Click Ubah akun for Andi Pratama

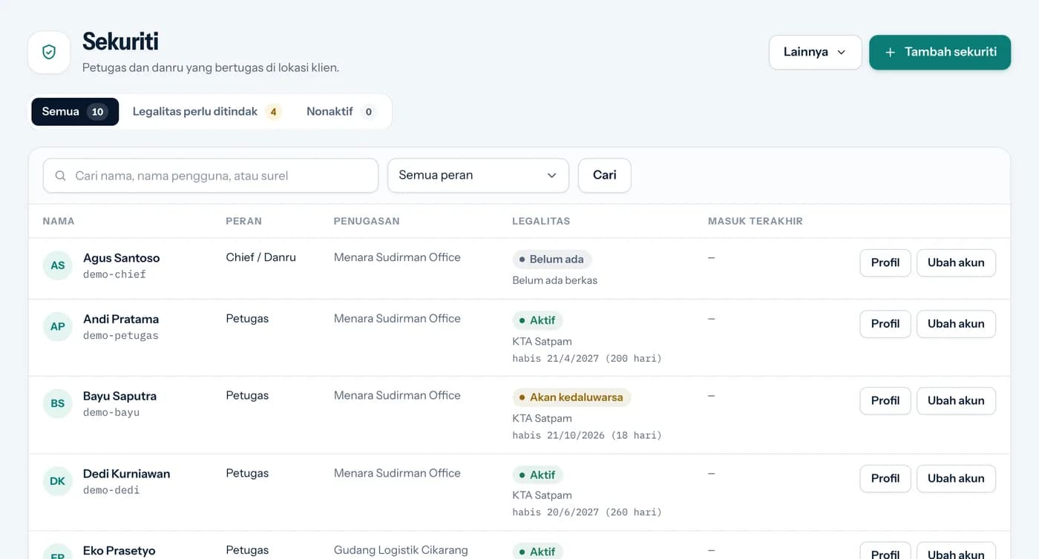tap(956, 324)
